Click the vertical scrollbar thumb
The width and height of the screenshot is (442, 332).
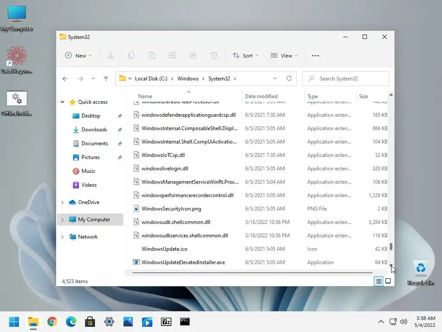click(x=391, y=246)
